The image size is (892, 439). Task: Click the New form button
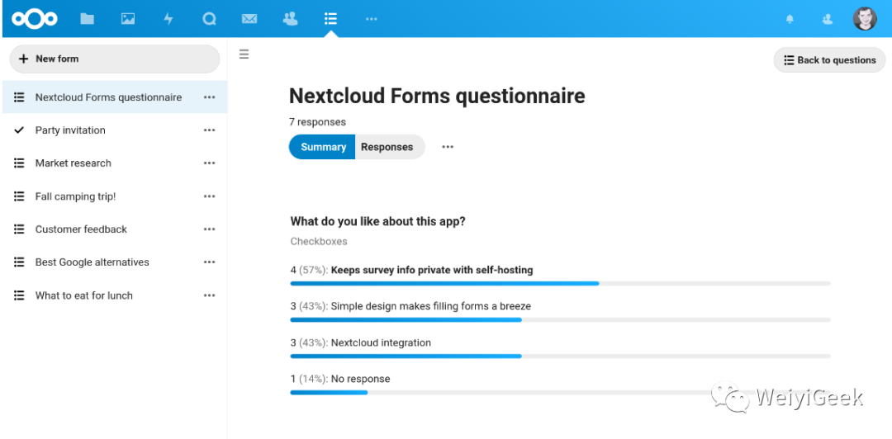(x=115, y=59)
